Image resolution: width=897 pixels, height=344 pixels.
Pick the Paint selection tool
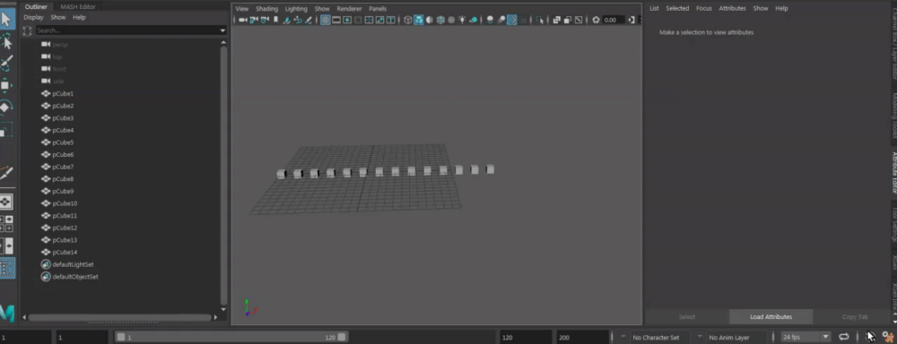pyautogui.click(x=7, y=63)
